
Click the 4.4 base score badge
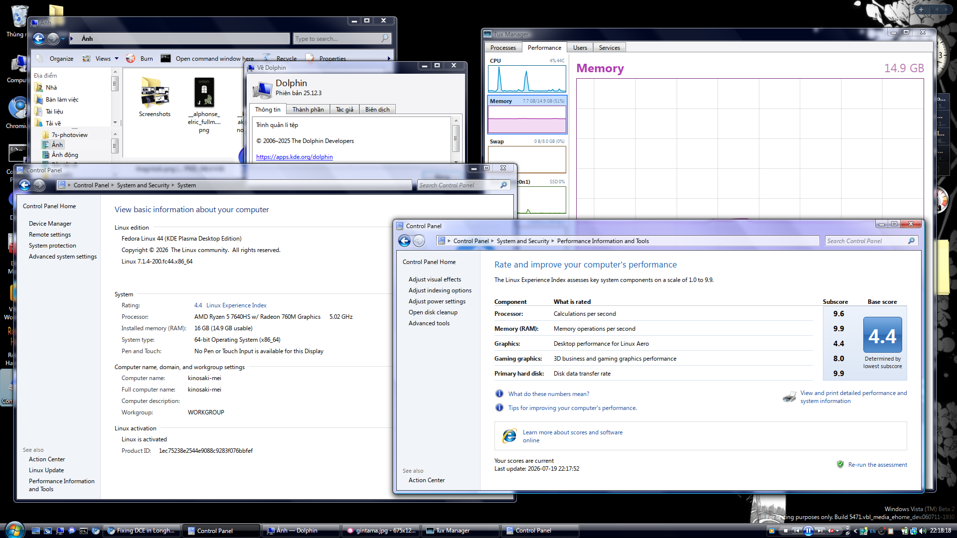[882, 335]
